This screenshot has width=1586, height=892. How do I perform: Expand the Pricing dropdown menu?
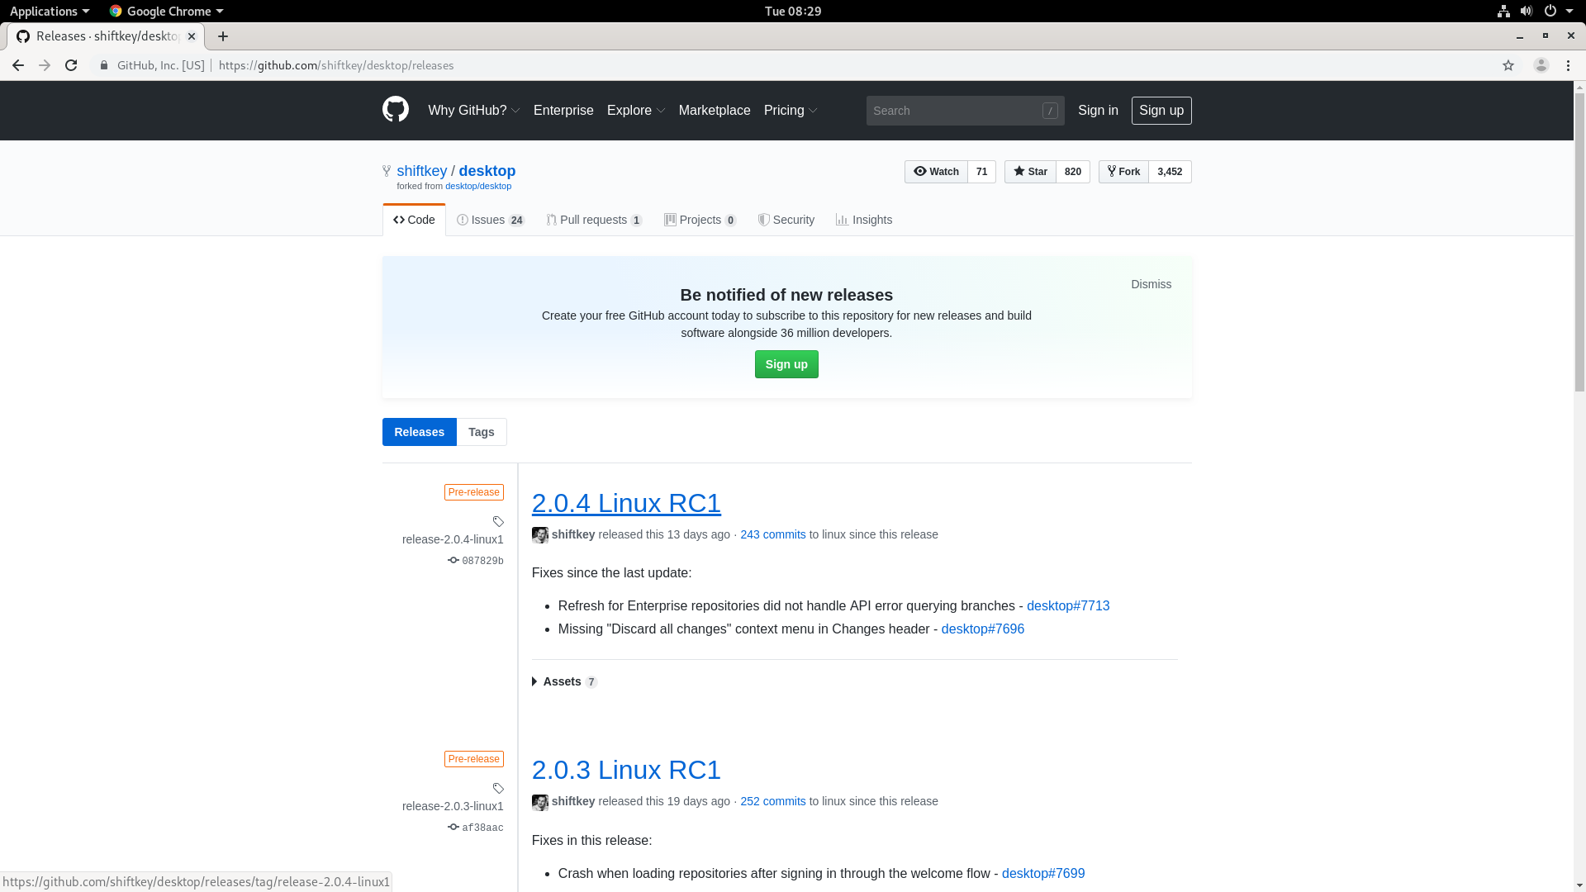(x=791, y=111)
